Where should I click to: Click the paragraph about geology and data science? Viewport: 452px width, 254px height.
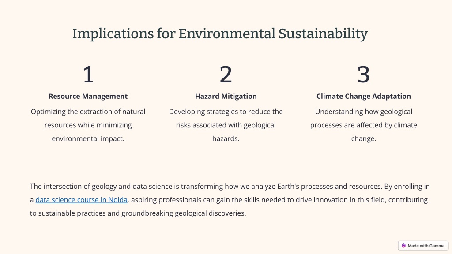tap(230, 200)
